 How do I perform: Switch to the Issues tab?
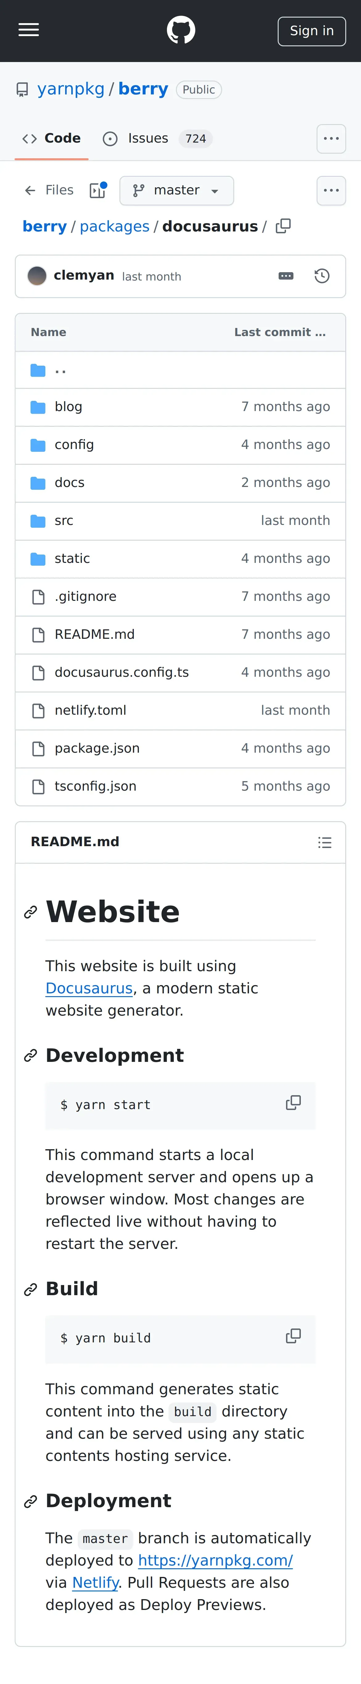point(148,139)
